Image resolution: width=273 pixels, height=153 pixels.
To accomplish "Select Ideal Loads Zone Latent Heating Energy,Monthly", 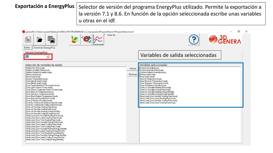I will [46, 131].
